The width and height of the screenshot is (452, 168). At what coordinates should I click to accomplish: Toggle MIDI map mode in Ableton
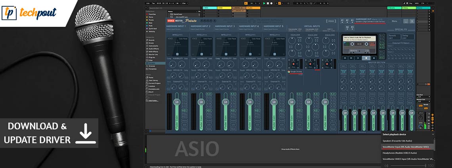pos(418,3)
